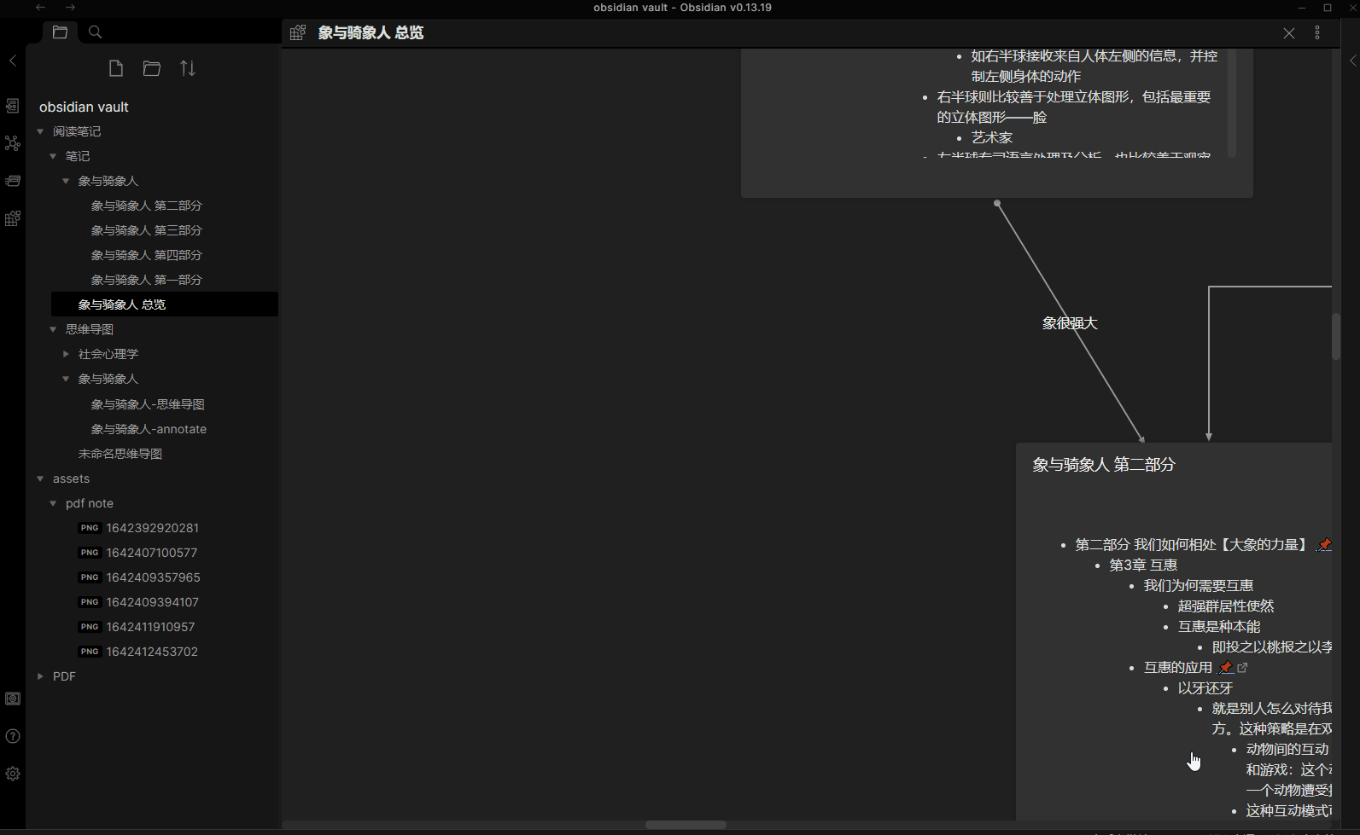Collapse the pdf note folder
This screenshot has width=1360, height=835.
click(x=53, y=503)
